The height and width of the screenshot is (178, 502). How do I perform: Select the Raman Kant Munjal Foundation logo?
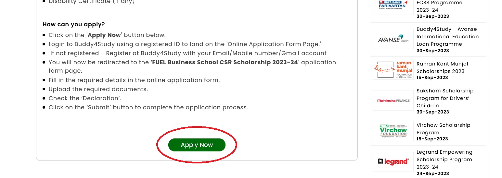pos(393,70)
